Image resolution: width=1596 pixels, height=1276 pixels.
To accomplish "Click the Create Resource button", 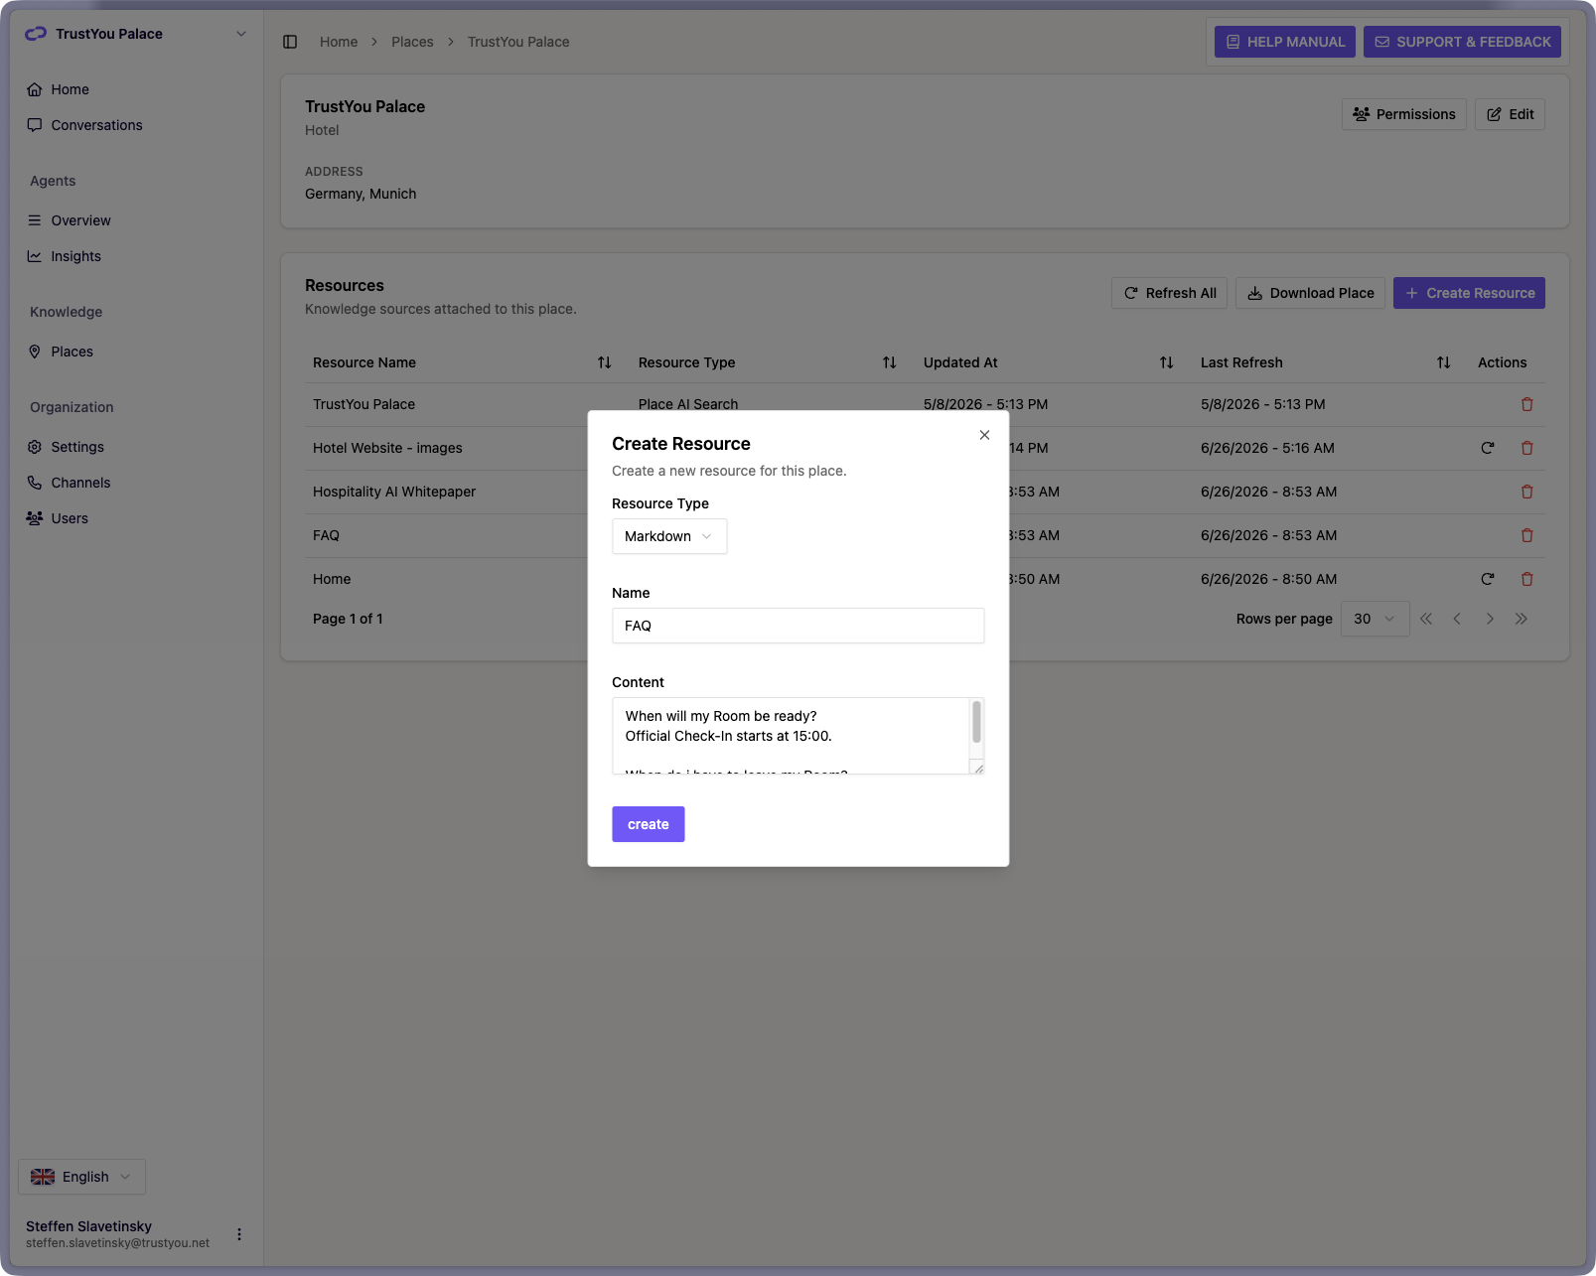I will click(x=1469, y=293).
